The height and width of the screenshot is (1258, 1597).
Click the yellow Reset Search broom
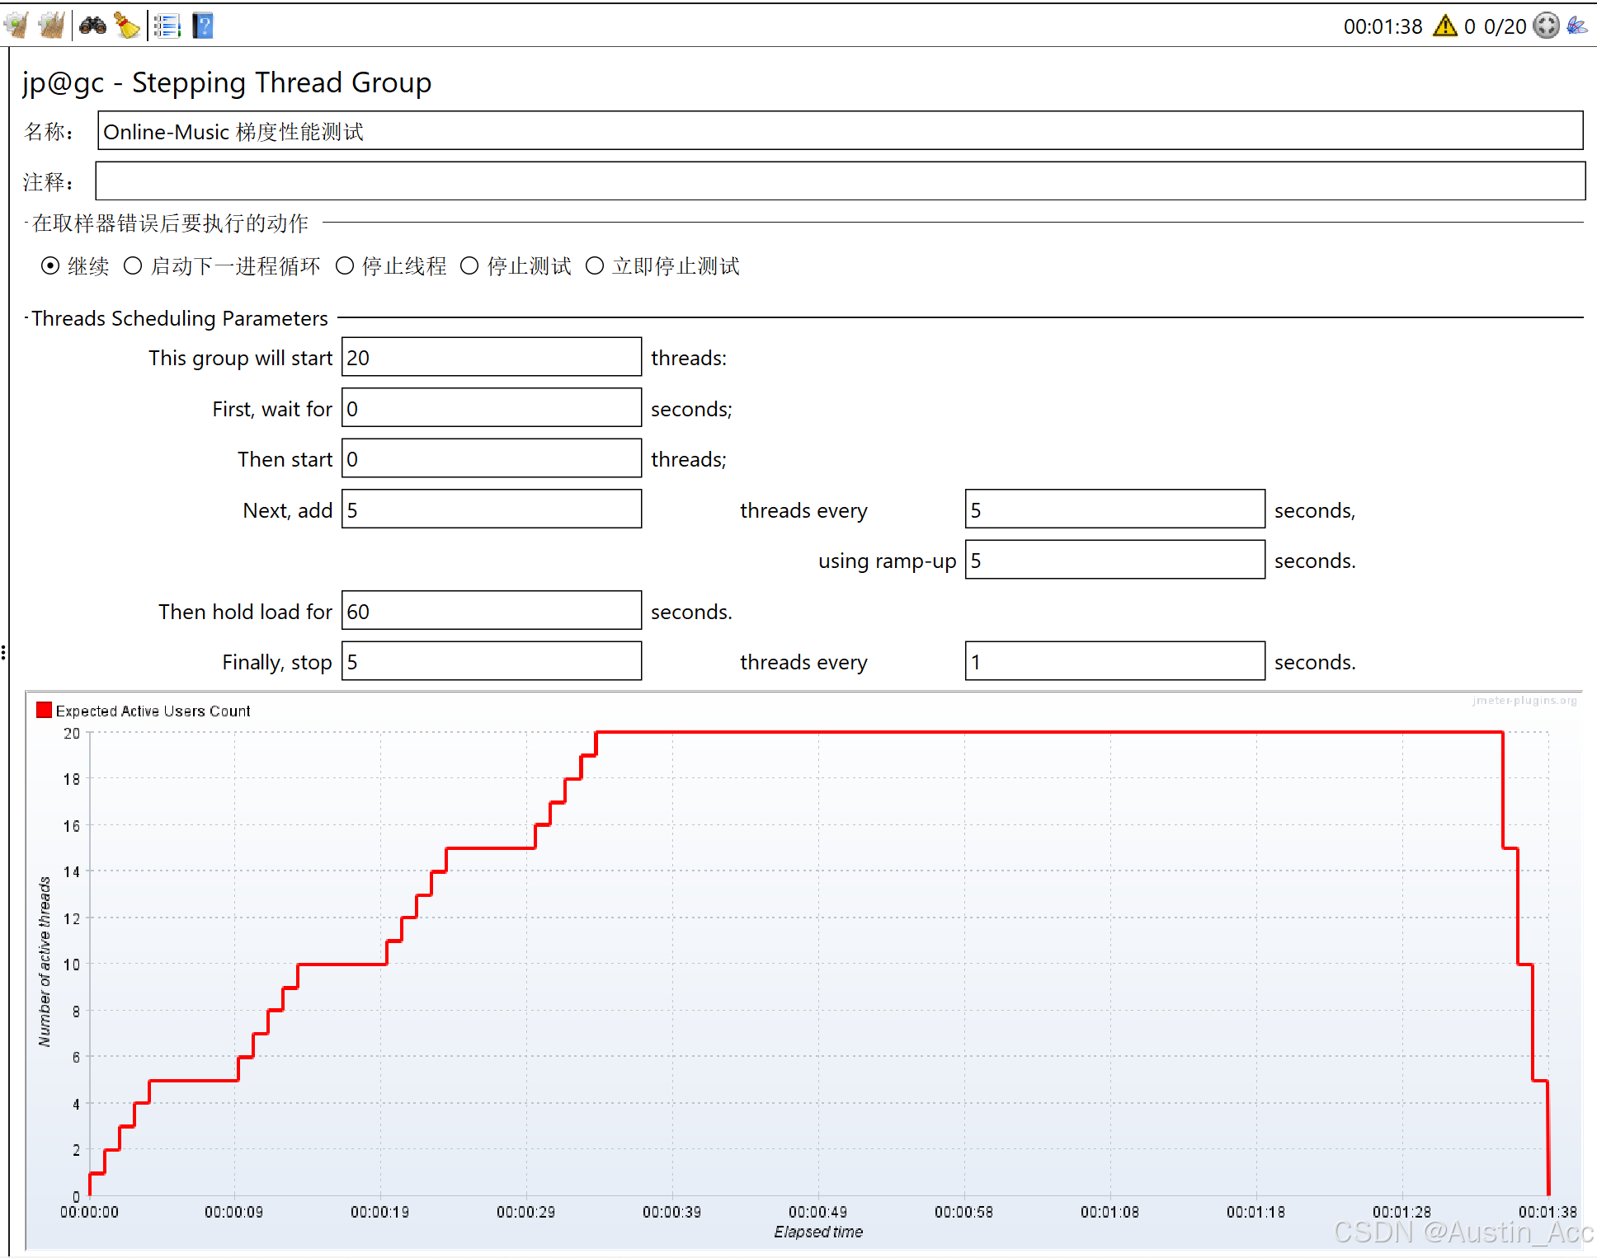[x=127, y=26]
